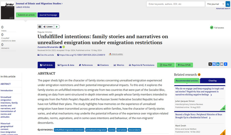Open the Listen player menu icon

click(x=40, y=27)
